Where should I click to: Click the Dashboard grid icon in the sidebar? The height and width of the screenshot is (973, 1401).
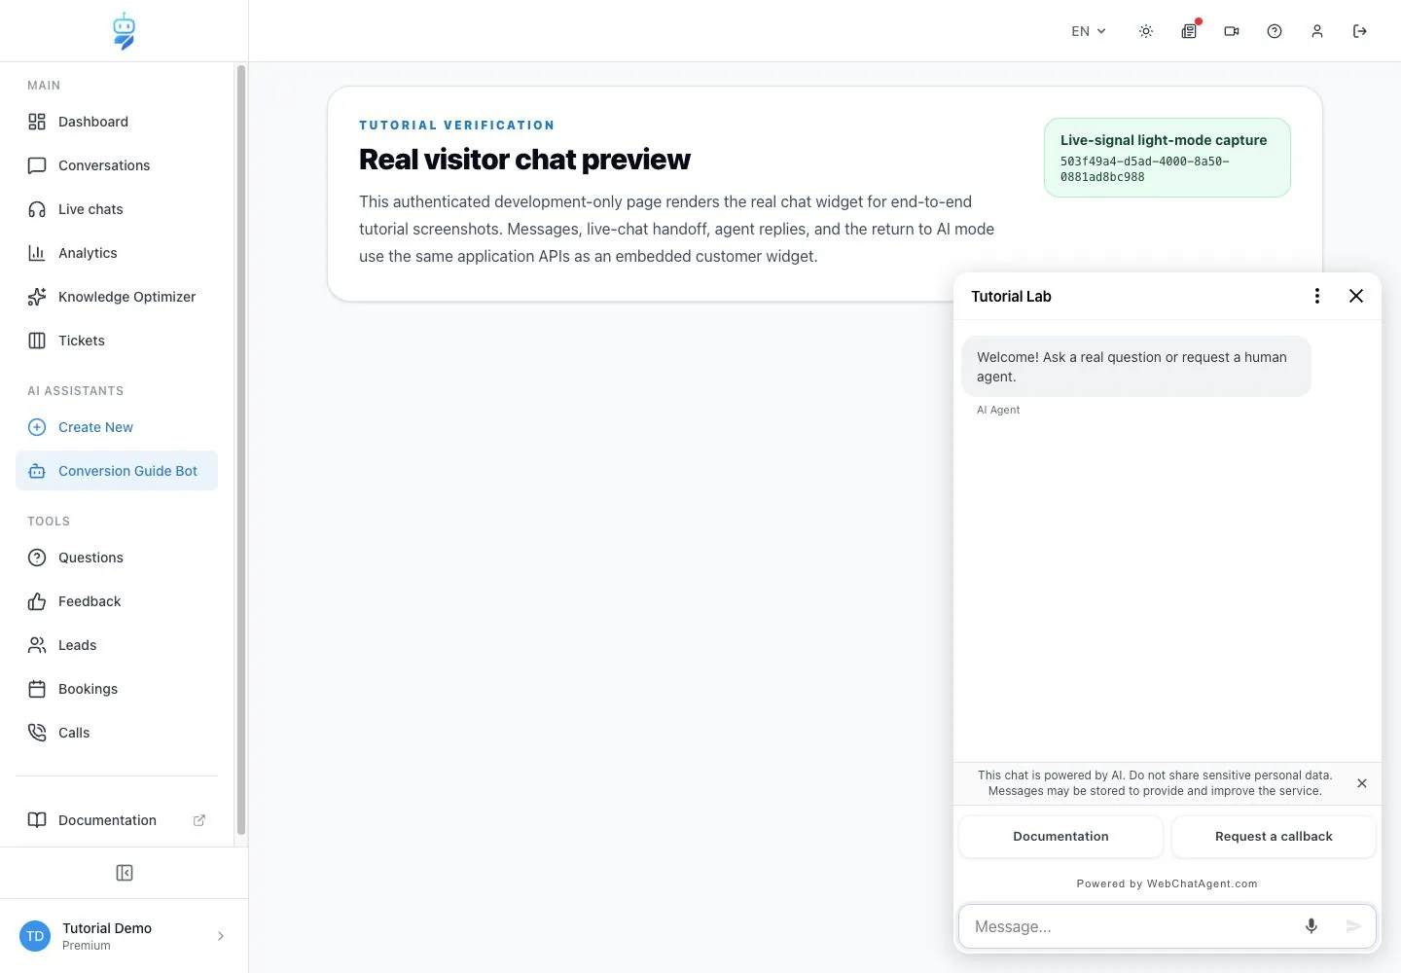point(37,122)
